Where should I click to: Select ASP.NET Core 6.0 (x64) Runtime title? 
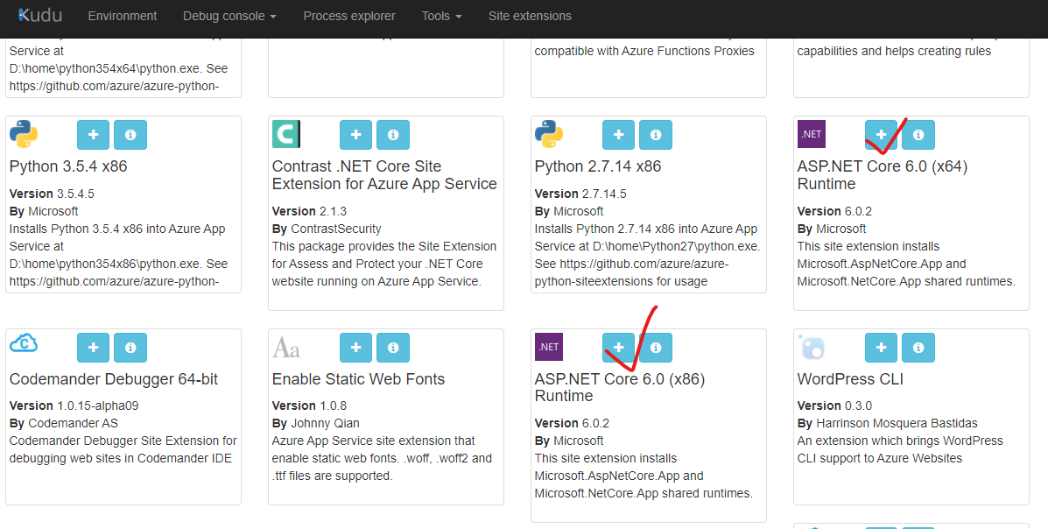coord(883,175)
